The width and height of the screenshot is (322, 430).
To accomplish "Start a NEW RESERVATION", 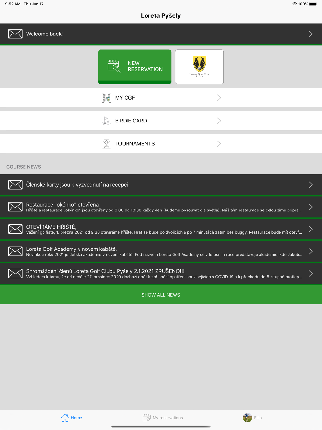I will [135, 66].
